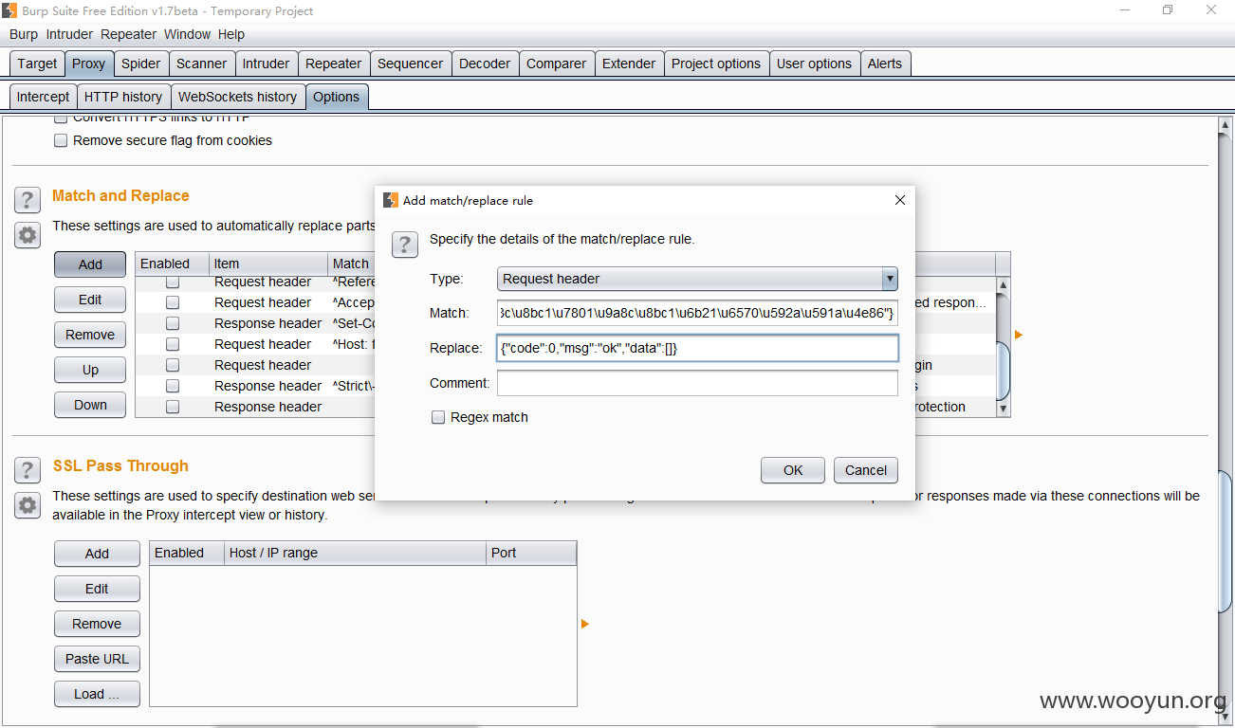1235x728 pixels.
Task: Open the Project options tab
Action: click(716, 64)
